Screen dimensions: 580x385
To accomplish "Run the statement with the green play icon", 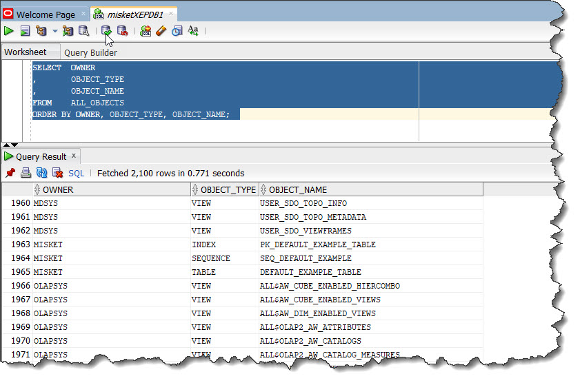I will (x=9, y=31).
